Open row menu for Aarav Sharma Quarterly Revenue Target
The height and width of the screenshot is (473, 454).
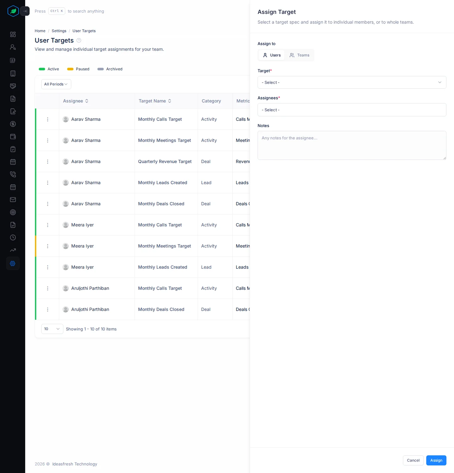click(x=48, y=161)
